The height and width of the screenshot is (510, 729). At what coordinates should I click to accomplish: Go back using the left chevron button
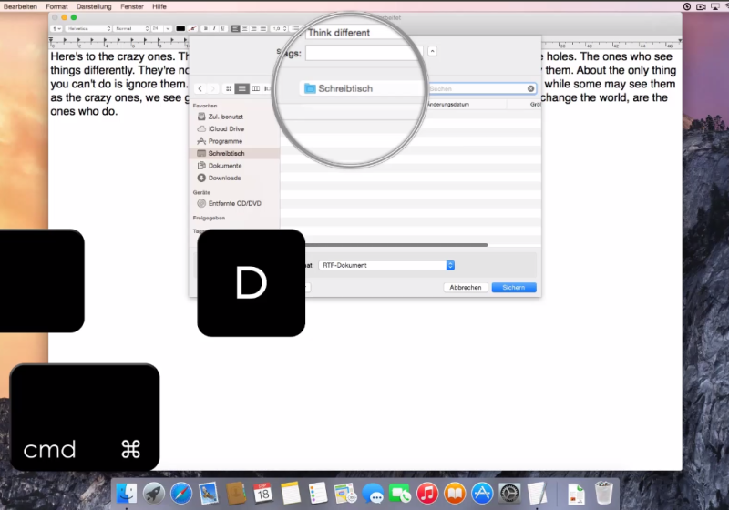(x=200, y=88)
